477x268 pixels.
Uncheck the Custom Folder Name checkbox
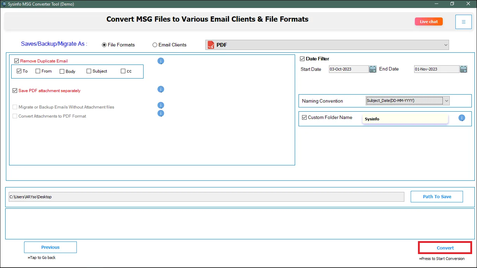point(304,118)
